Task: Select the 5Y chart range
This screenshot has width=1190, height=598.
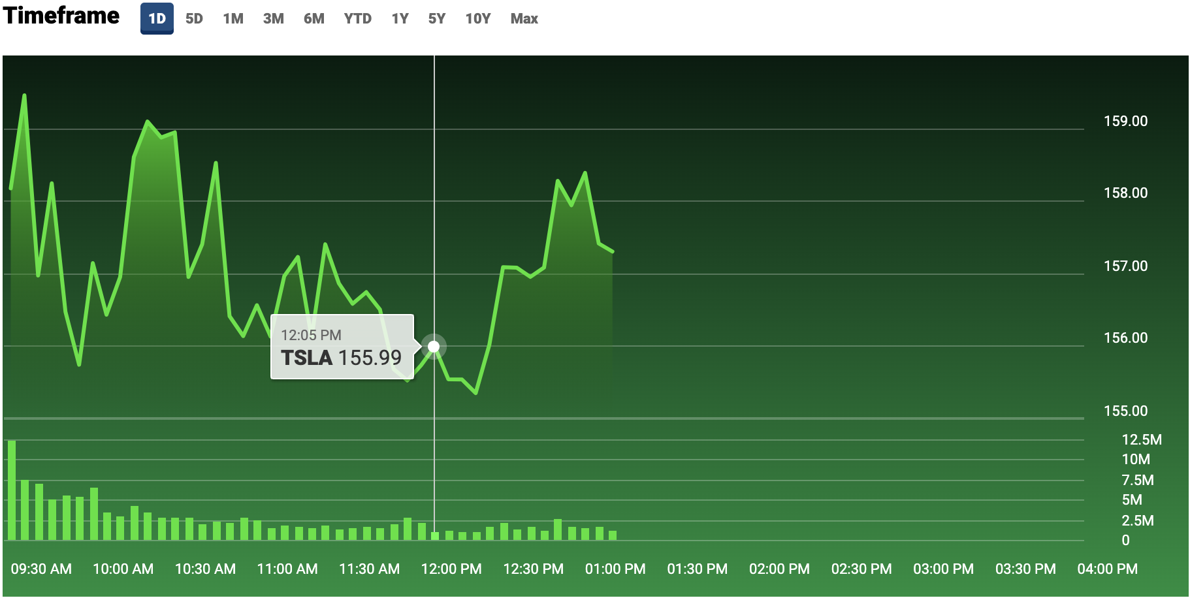Action: pyautogui.click(x=436, y=18)
